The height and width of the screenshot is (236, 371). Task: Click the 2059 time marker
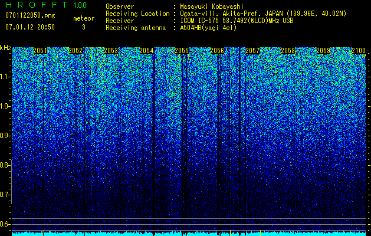pyautogui.click(x=323, y=51)
